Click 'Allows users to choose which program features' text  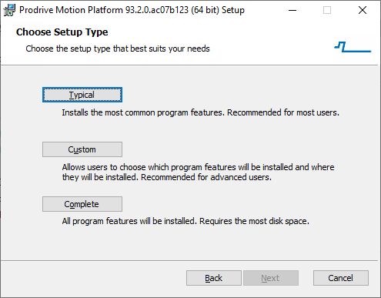tap(198, 172)
